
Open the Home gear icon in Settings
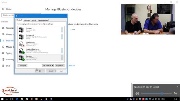[x=3, y=9]
